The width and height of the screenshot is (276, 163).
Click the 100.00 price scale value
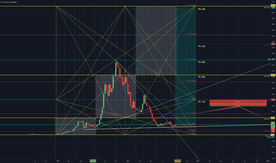(x=273, y=106)
